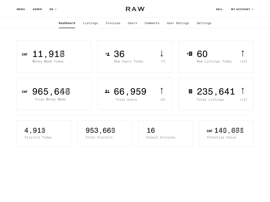Go to the Users tab
The width and height of the screenshot is (270, 202).
(x=132, y=23)
